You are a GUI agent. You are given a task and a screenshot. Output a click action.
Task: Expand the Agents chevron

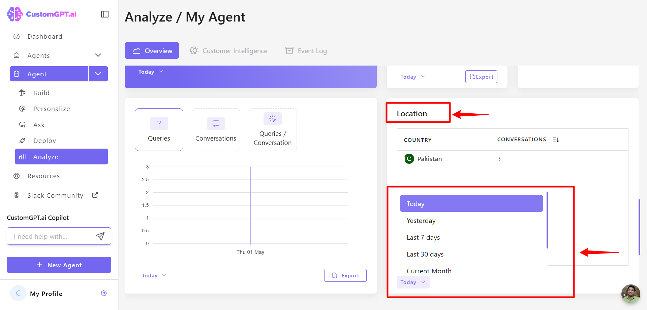pyautogui.click(x=98, y=55)
